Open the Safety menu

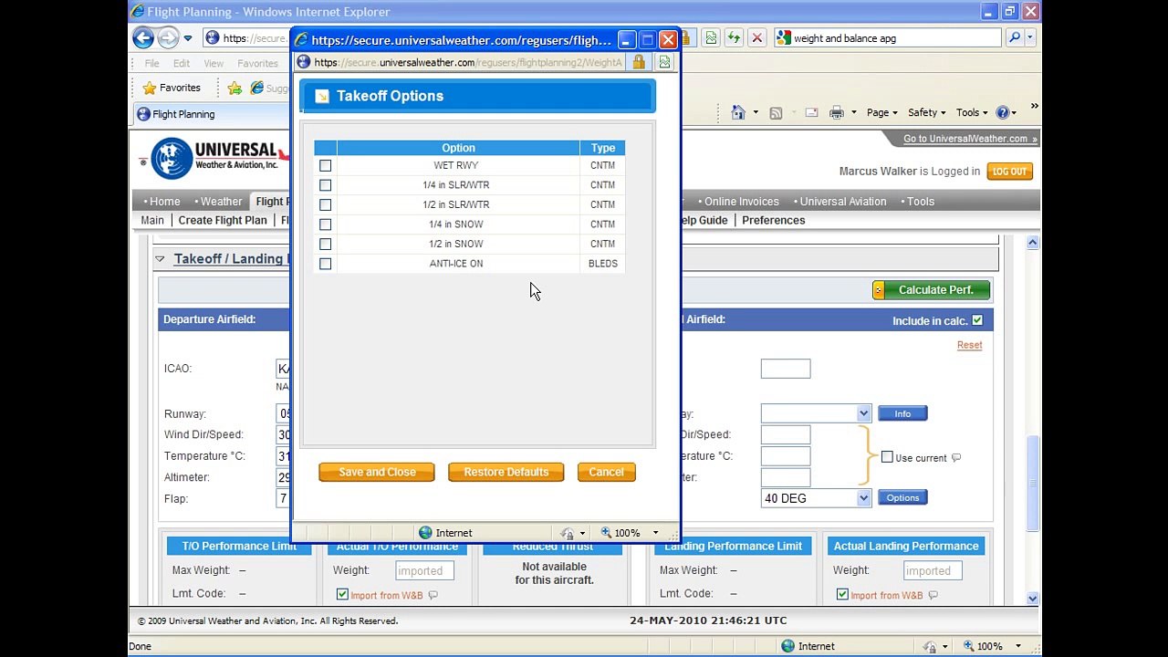[x=927, y=112]
